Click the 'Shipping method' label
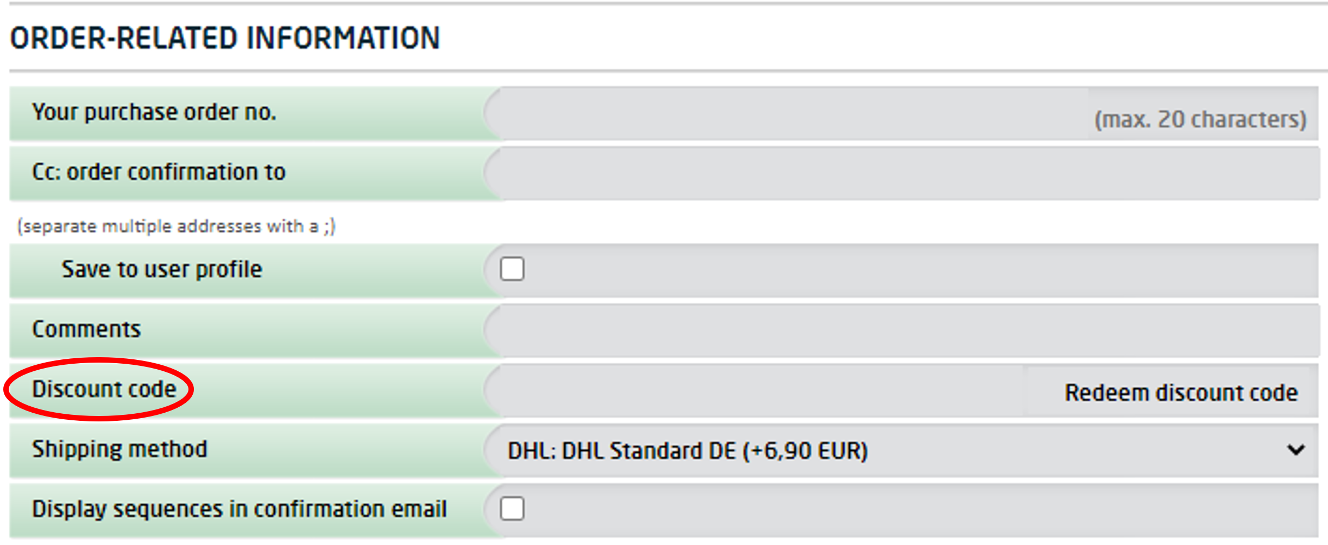The image size is (1328, 545). (x=119, y=449)
